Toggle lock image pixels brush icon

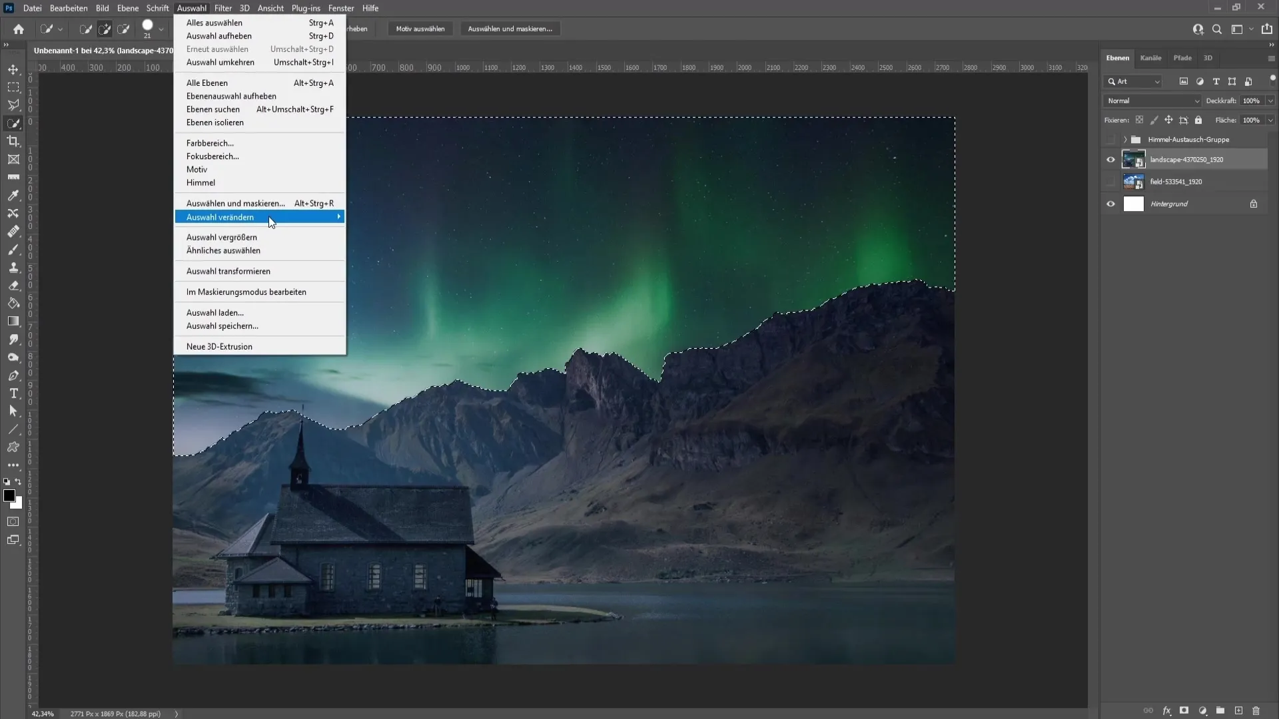1154,120
